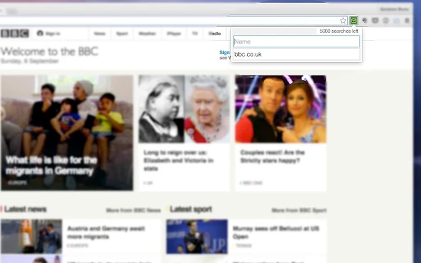
Task: Open the Radio navigation item
Action: point(215,34)
